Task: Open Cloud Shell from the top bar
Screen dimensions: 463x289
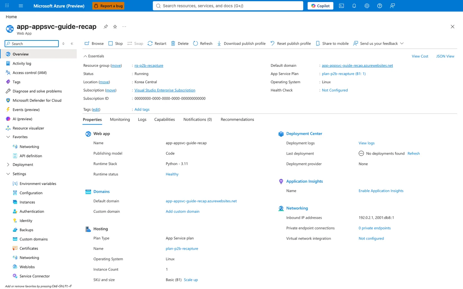Action: pyautogui.click(x=341, y=6)
